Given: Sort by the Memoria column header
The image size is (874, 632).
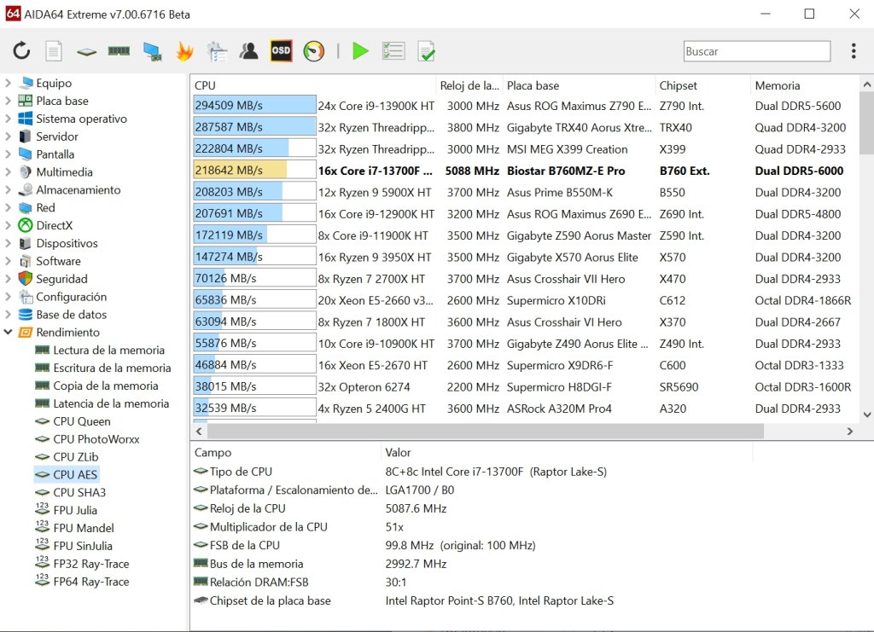Looking at the screenshot, I should [x=806, y=86].
